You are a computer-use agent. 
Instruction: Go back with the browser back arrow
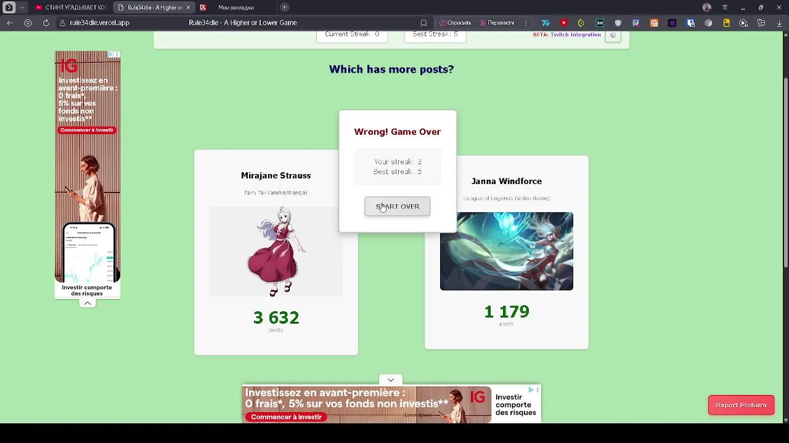10,23
